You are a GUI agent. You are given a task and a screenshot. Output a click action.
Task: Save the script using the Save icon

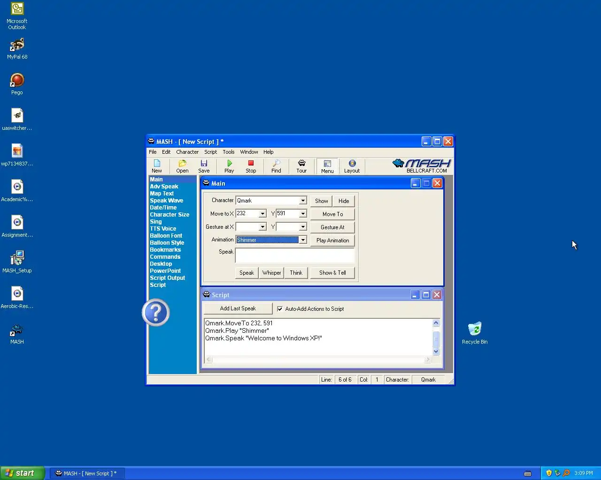pos(204,166)
